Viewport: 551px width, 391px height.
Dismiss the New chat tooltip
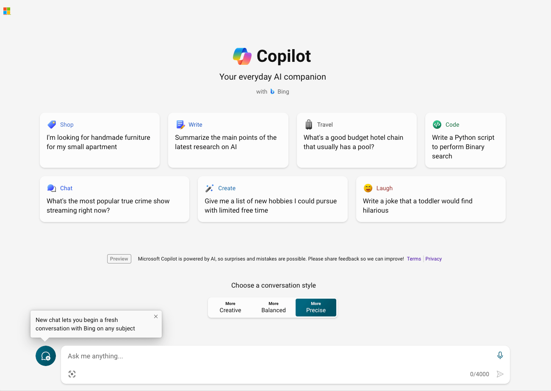tap(156, 316)
